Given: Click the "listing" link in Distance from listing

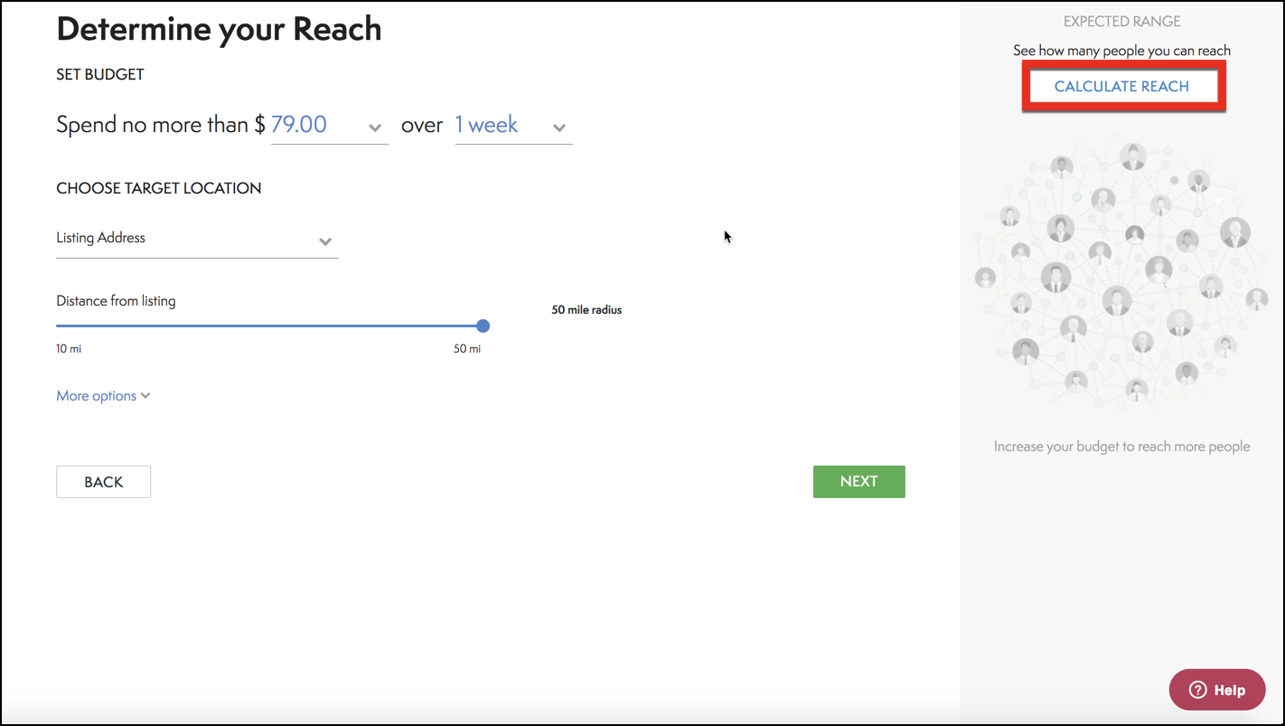Looking at the screenshot, I should click(x=161, y=300).
